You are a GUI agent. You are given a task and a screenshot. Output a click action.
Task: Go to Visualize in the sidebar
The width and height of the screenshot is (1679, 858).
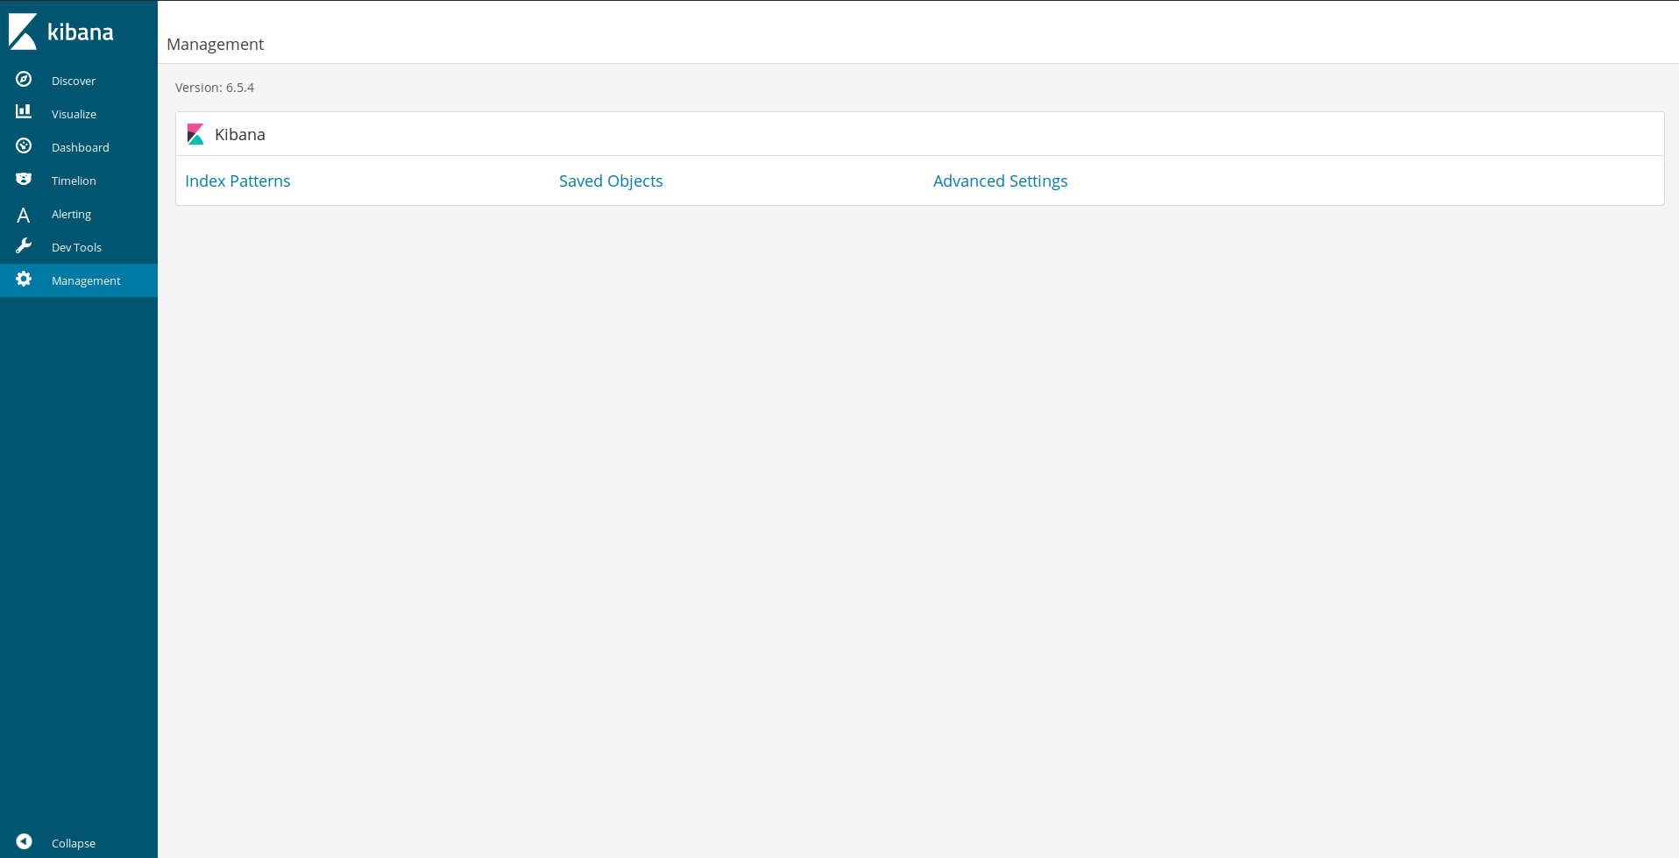pos(74,114)
